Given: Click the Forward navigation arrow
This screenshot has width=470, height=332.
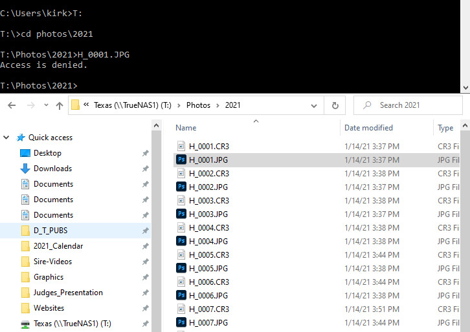Looking at the screenshot, I should (x=30, y=105).
